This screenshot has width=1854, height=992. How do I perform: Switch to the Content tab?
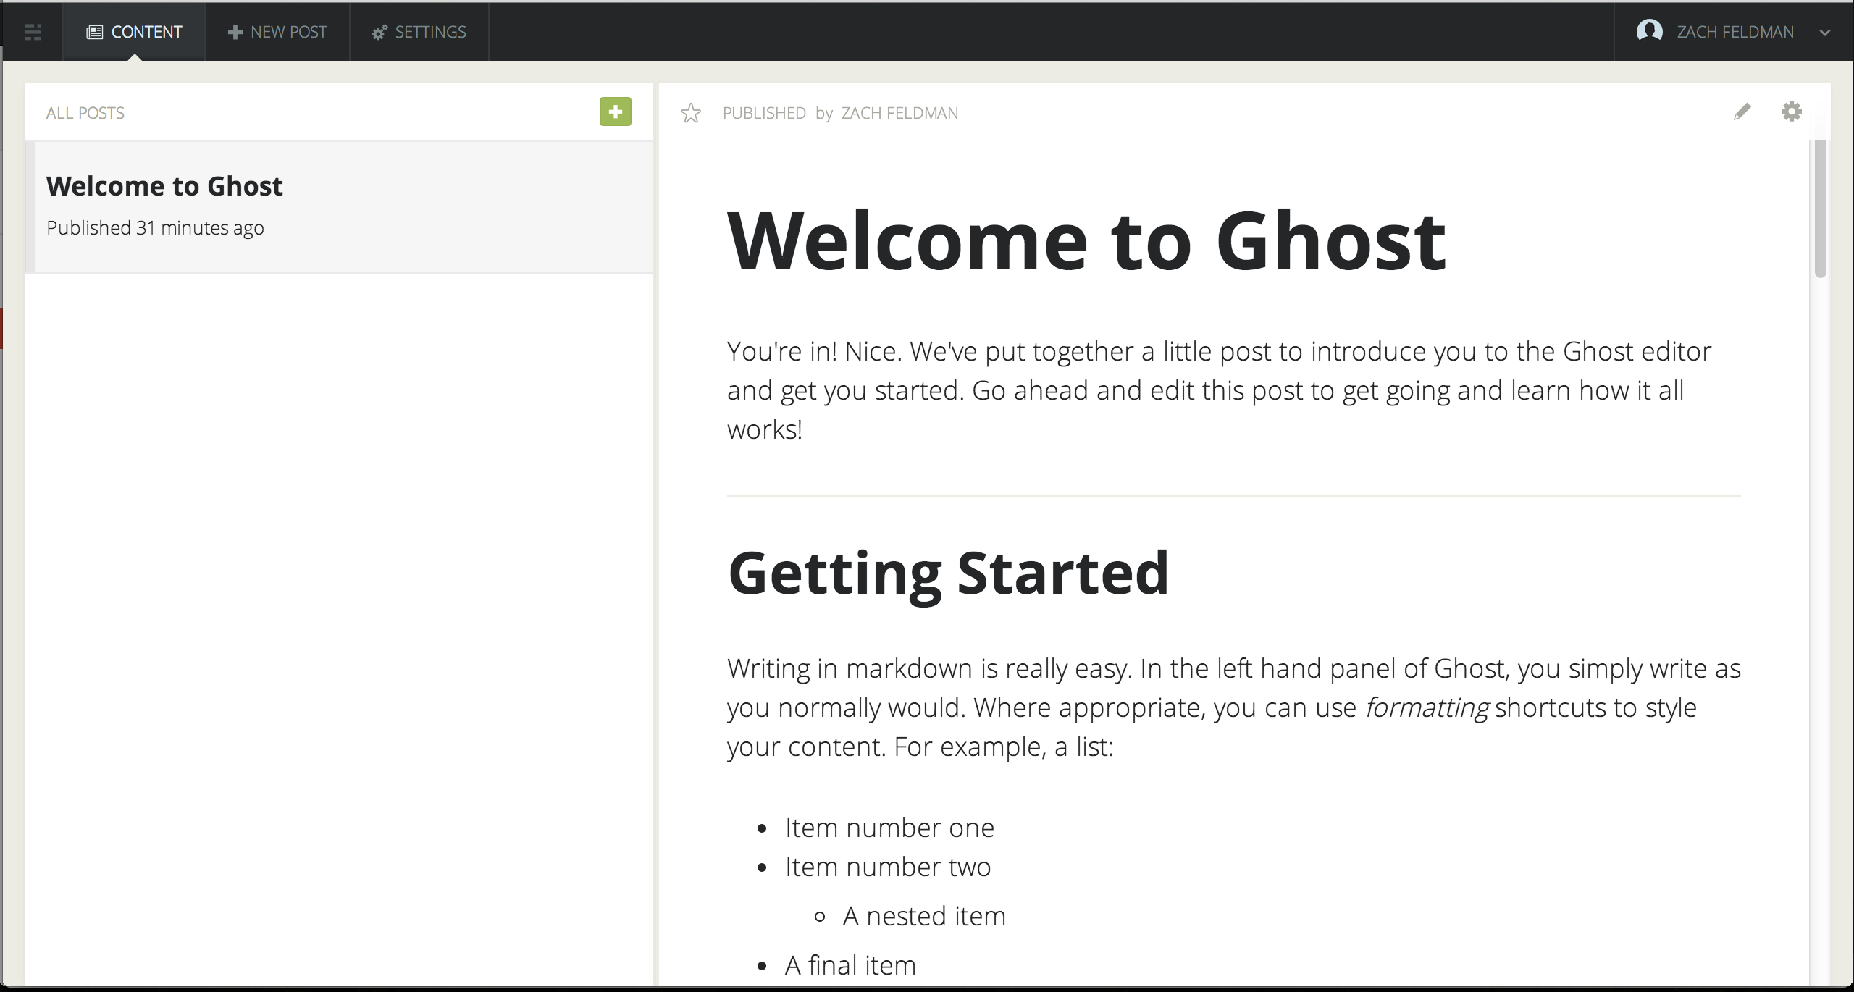pyautogui.click(x=134, y=32)
